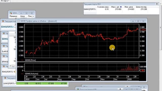Click the Dec label on time axis
Viewport: 162px width, 91px height.
click(x=116, y=79)
